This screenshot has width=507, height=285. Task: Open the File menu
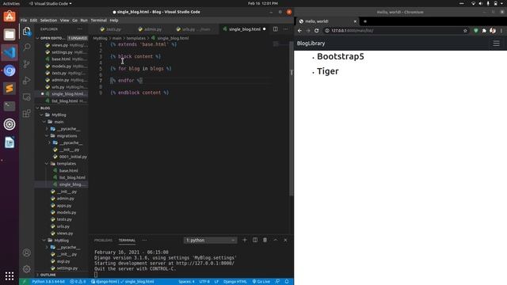(x=24, y=20)
